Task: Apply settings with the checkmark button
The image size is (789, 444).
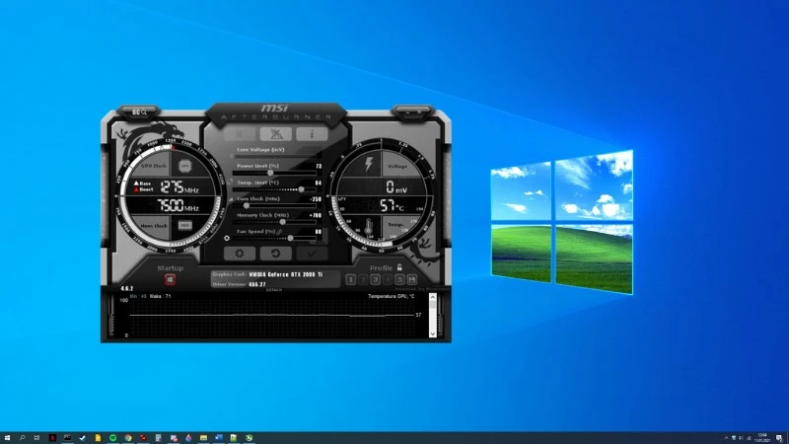Action: (x=312, y=254)
